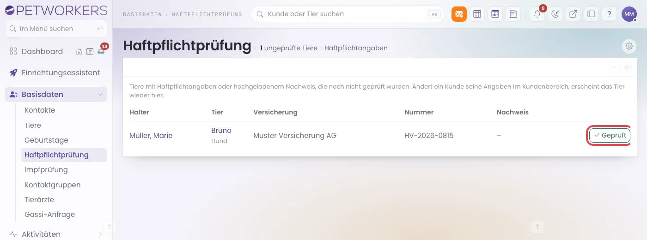Open the notepad list icon in toolbar
The height and width of the screenshot is (240, 647).
513,14
